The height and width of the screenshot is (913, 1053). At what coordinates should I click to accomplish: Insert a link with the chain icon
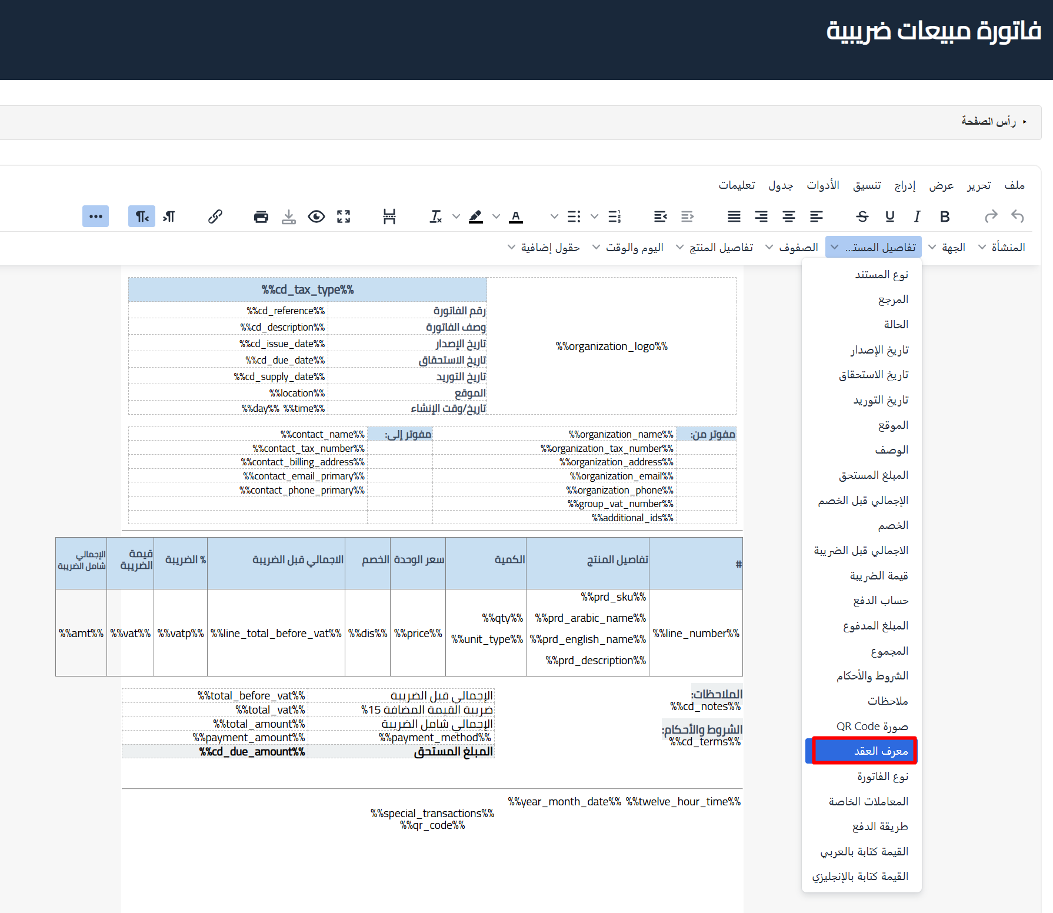tap(215, 216)
